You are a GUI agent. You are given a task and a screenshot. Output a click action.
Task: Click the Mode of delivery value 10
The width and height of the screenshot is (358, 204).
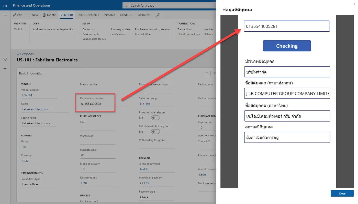pos(98,169)
